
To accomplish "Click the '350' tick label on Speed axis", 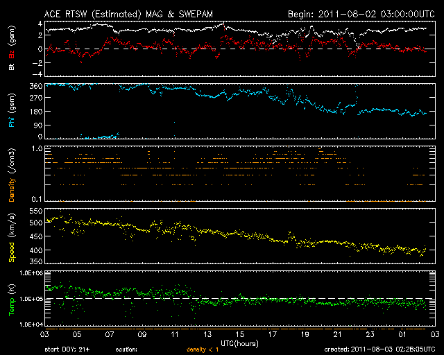I will point(36,261).
